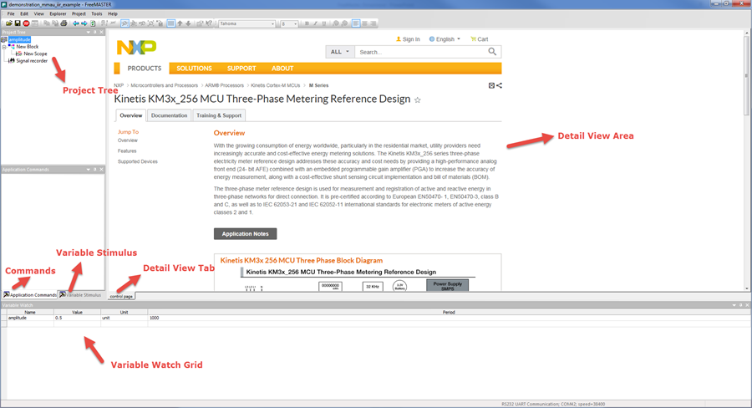Select Signal recorder tree item
Viewport: 752px width, 408px height.
click(32, 61)
